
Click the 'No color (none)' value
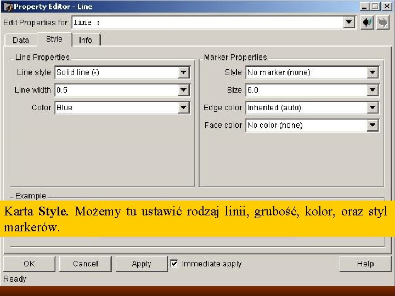pos(275,126)
